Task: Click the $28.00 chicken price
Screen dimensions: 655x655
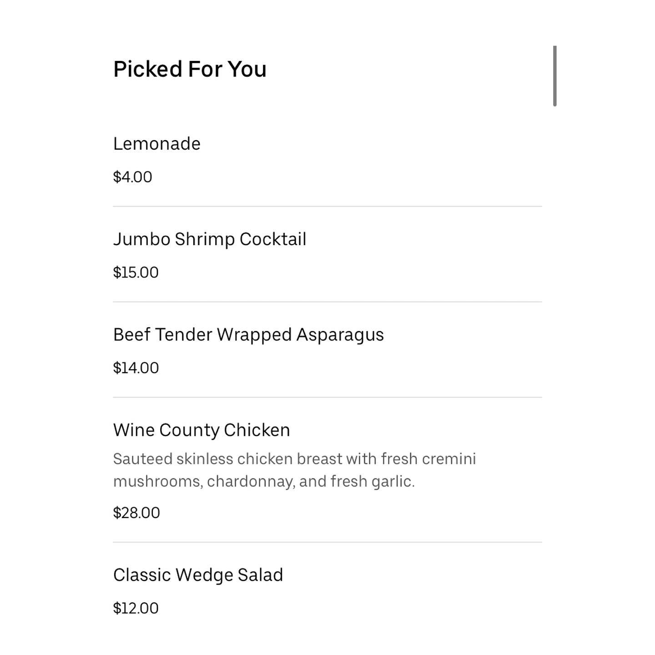Action: click(x=136, y=513)
